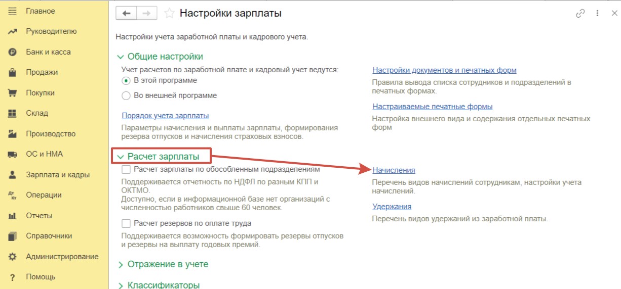Go forward with the right arrow button
This screenshot has height=289, width=621.
(148, 14)
